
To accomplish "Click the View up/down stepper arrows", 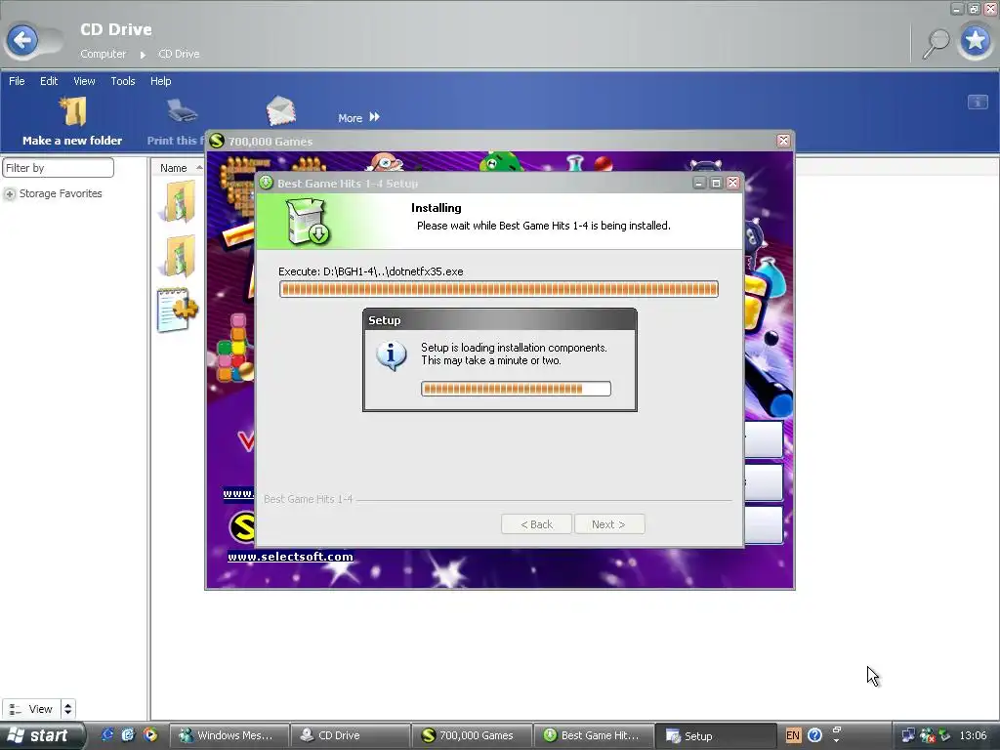I will pyautogui.click(x=67, y=709).
